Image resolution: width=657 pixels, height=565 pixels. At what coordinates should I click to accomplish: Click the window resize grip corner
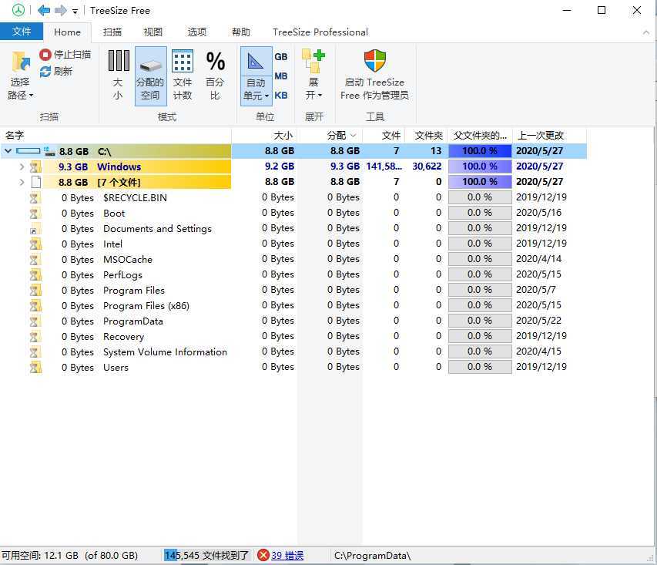click(x=651, y=559)
